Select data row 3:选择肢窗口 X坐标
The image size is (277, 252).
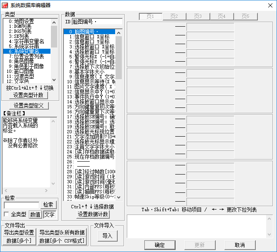coord(90,47)
